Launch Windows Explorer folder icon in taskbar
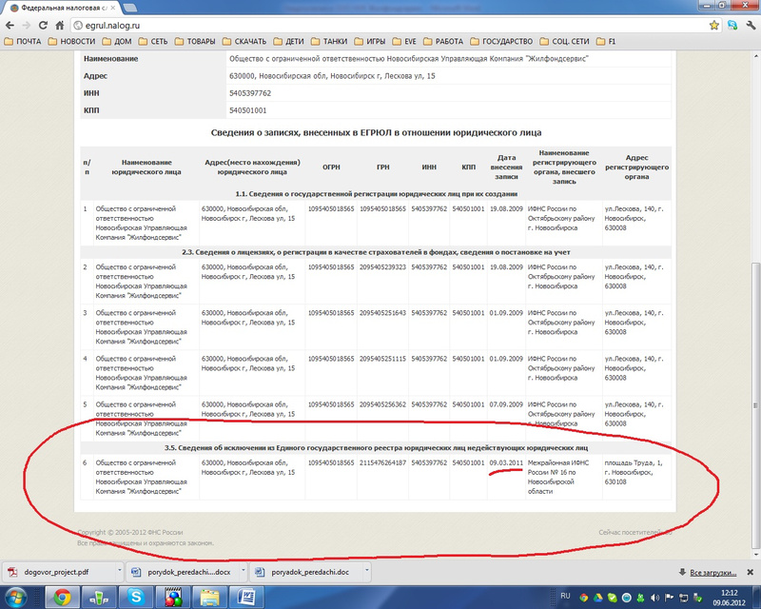Image resolution: width=761 pixels, height=609 pixels. [208, 598]
